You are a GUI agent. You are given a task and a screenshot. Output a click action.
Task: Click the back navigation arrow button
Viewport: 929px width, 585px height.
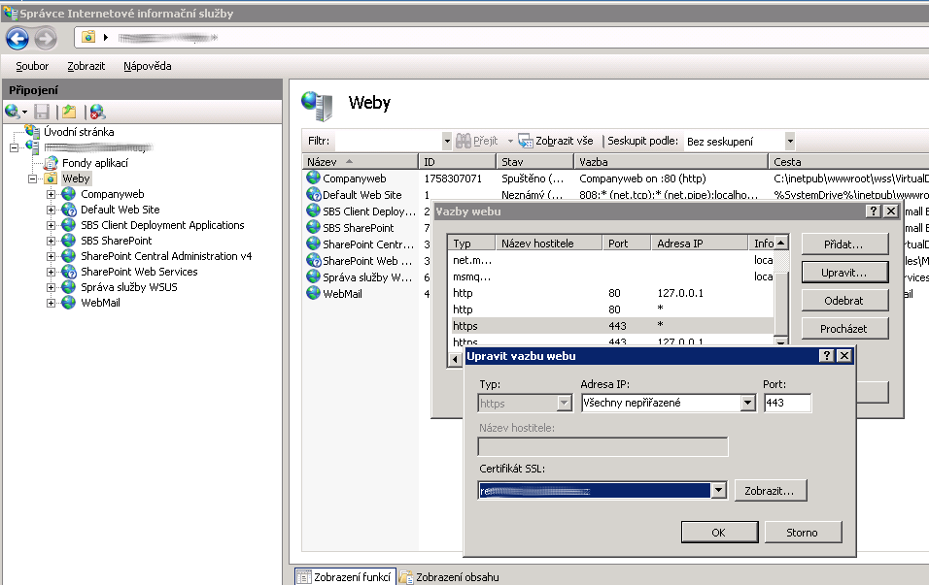click(17, 38)
